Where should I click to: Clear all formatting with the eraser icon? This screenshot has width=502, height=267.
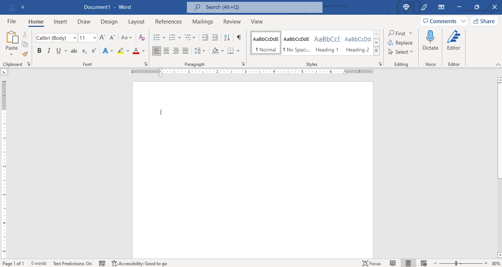pos(142,37)
